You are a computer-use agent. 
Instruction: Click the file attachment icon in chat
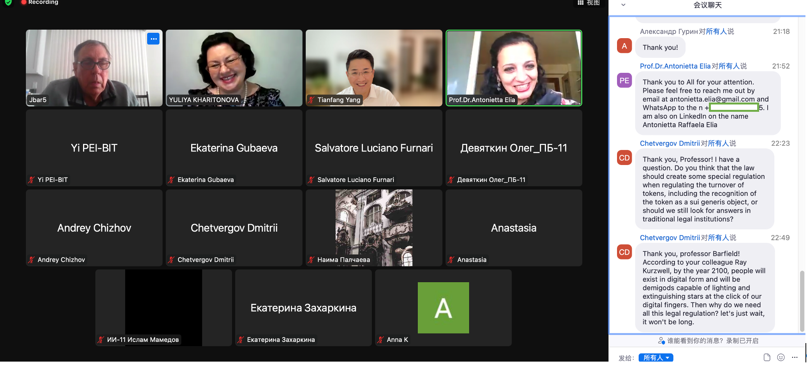click(x=767, y=357)
